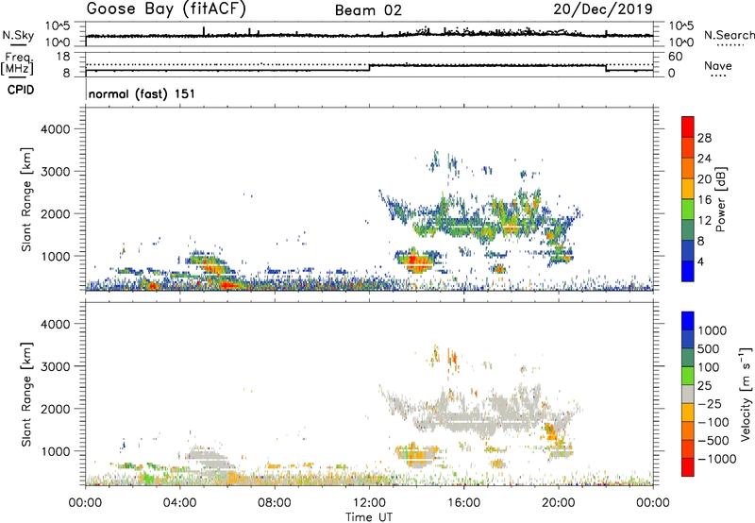The width and height of the screenshot is (755, 523).
Task: Click the '60' Nave axis tick label
Action: click(675, 57)
